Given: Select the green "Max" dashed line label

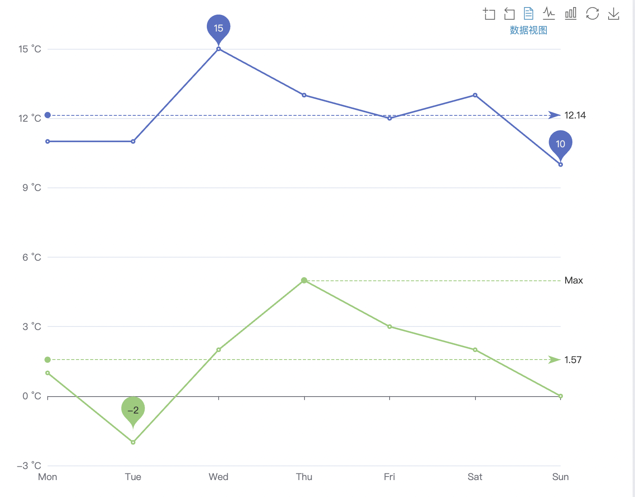Looking at the screenshot, I should [575, 280].
